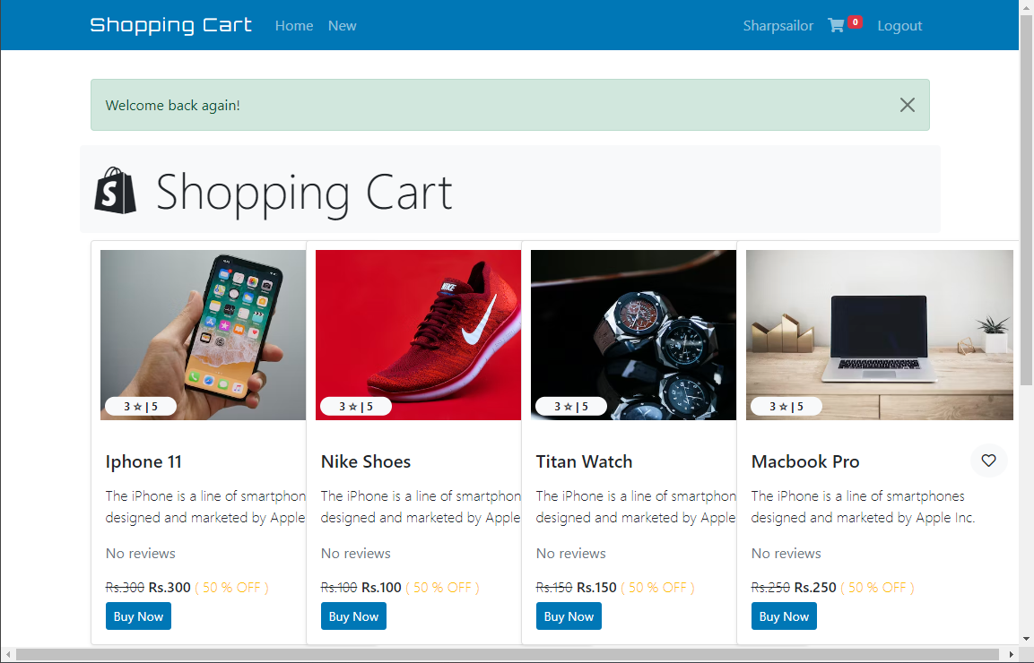Open the Home navigation item
Screen dimensions: 1034x663
tap(294, 25)
